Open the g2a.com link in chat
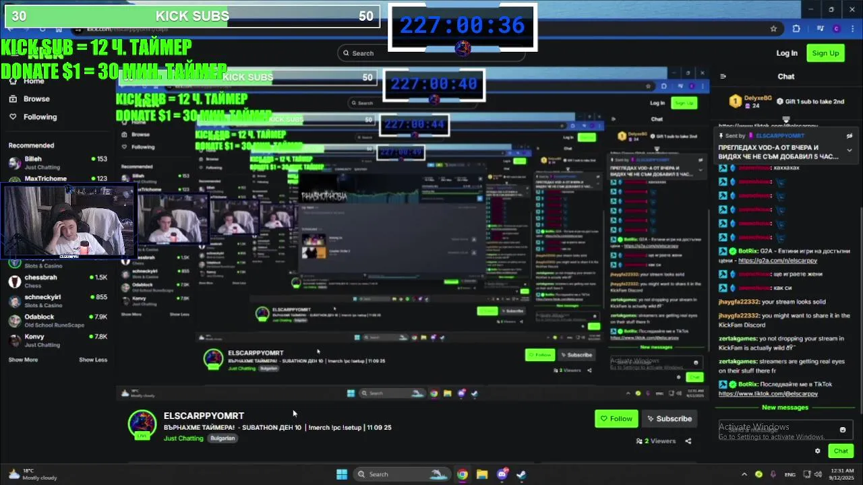The image size is (863, 485). (777, 261)
